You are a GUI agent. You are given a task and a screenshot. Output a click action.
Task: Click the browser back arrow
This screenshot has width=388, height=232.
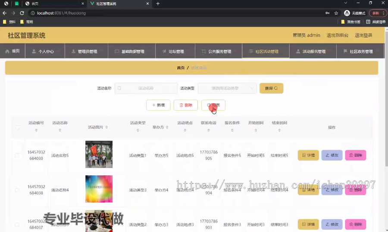click(x=4, y=13)
